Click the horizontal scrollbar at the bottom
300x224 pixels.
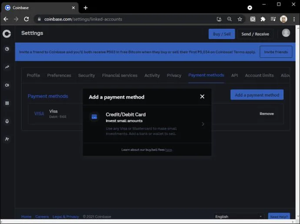(x=147, y=221)
